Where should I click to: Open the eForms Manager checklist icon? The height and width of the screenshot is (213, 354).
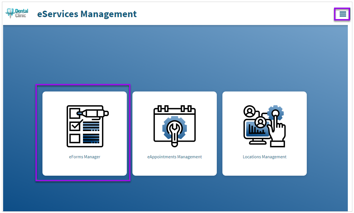click(87, 126)
